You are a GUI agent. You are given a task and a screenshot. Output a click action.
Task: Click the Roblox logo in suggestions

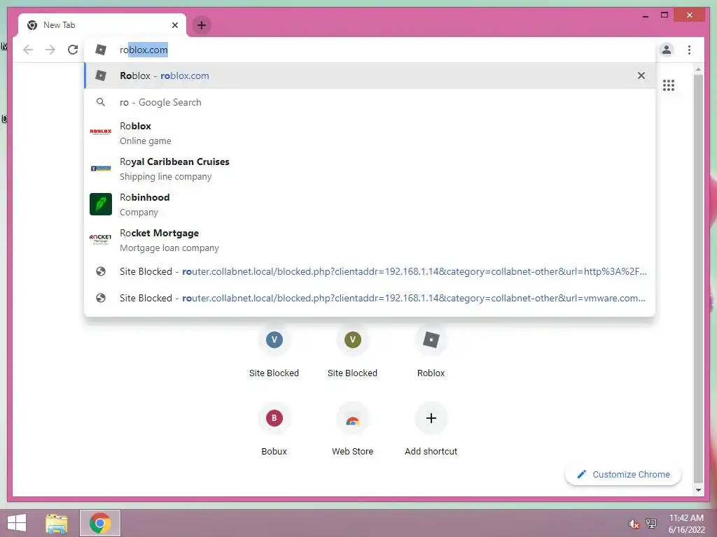click(101, 132)
